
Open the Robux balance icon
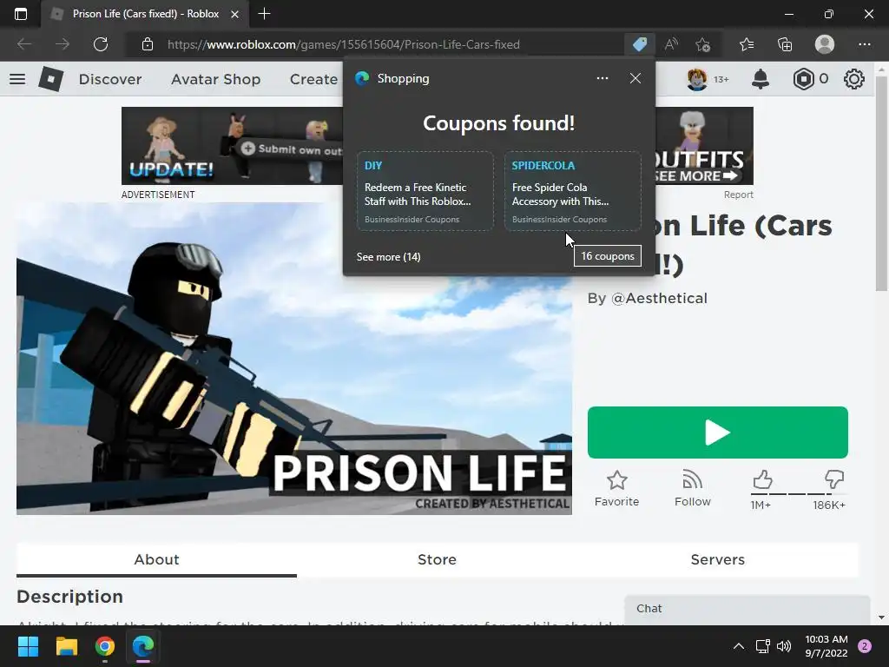tap(803, 79)
